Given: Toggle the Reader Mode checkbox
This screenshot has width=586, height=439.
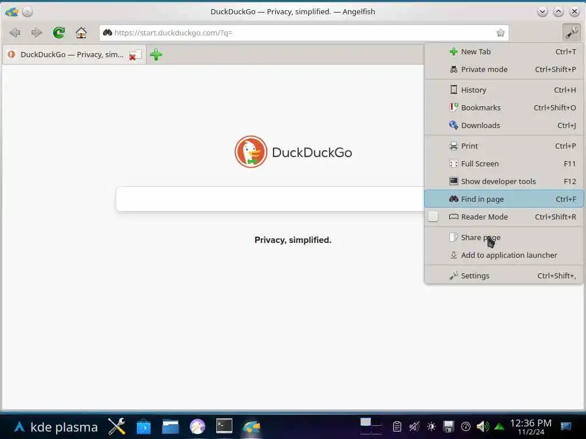Looking at the screenshot, I should pyautogui.click(x=433, y=217).
